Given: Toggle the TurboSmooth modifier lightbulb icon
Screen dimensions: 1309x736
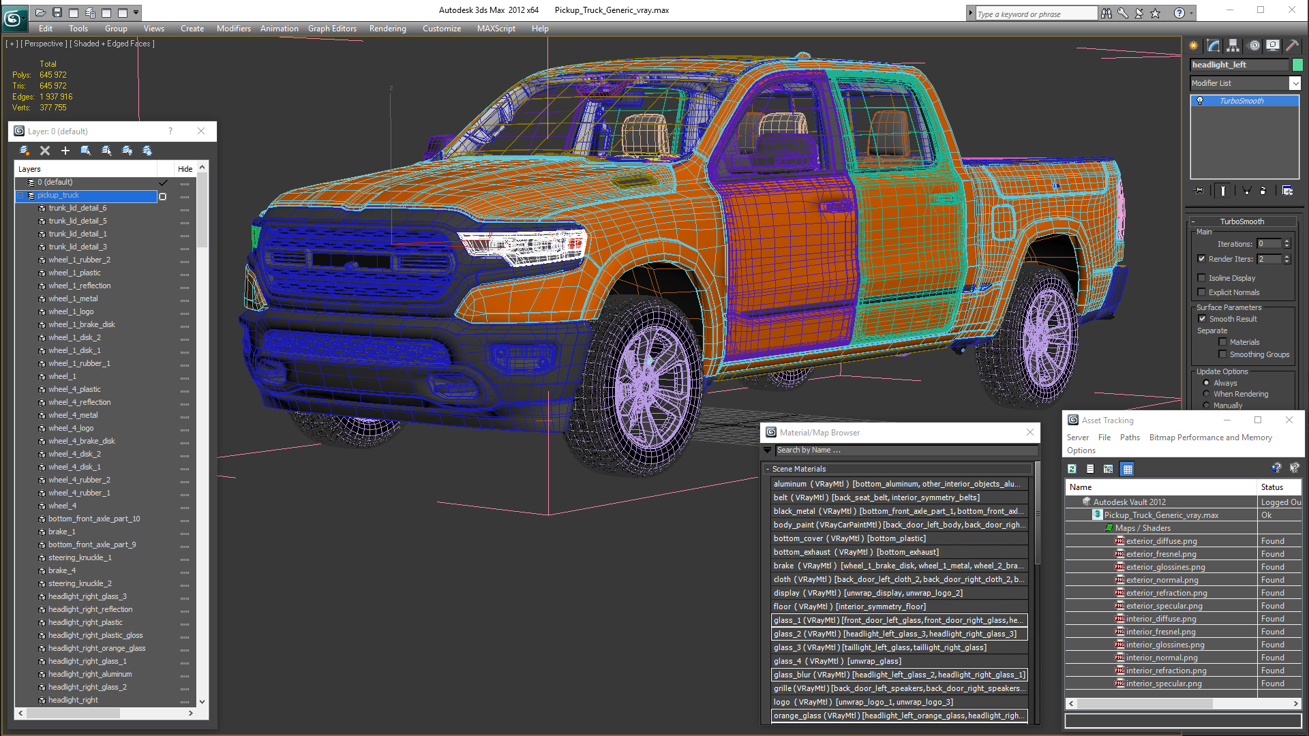Looking at the screenshot, I should 1200,101.
